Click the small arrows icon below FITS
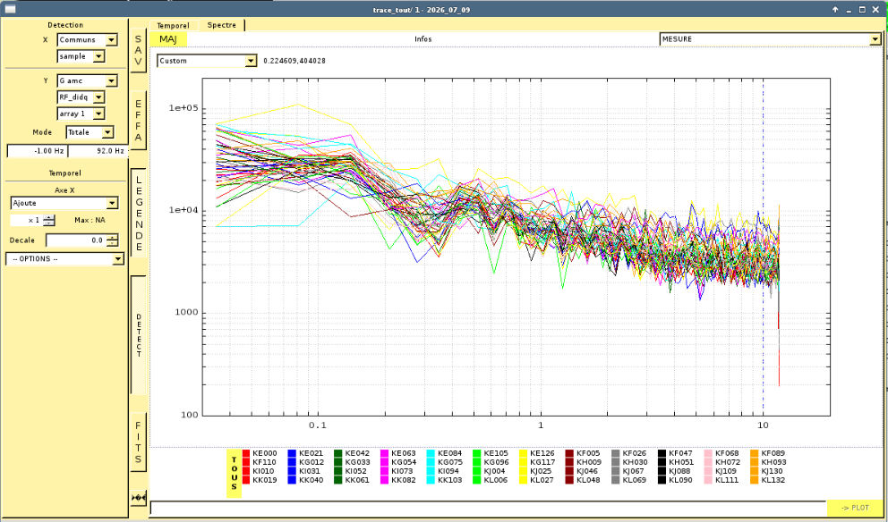The width and height of the screenshot is (888, 522). coord(139,498)
